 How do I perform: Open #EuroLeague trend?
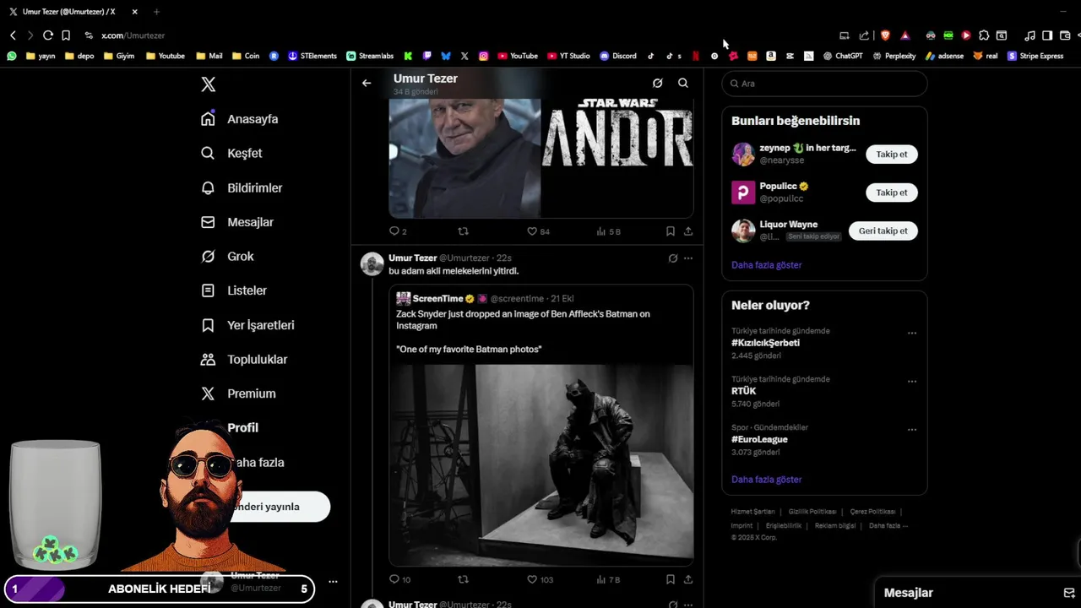[760, 439]
